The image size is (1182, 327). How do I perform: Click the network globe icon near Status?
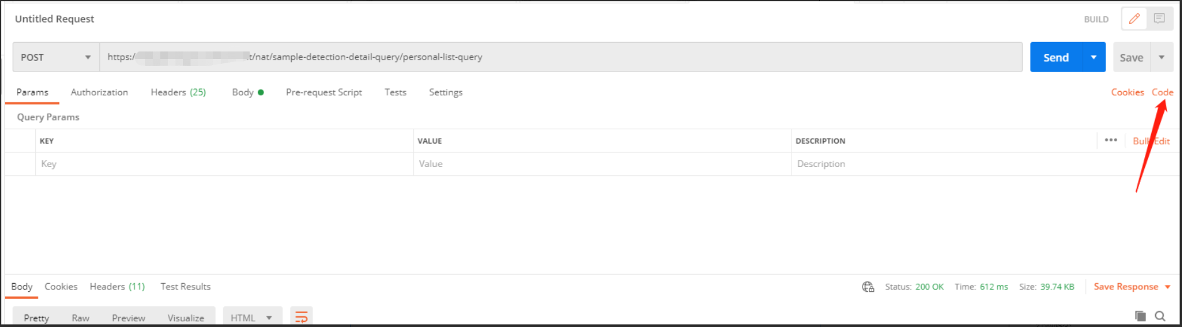tap(868, 287)
